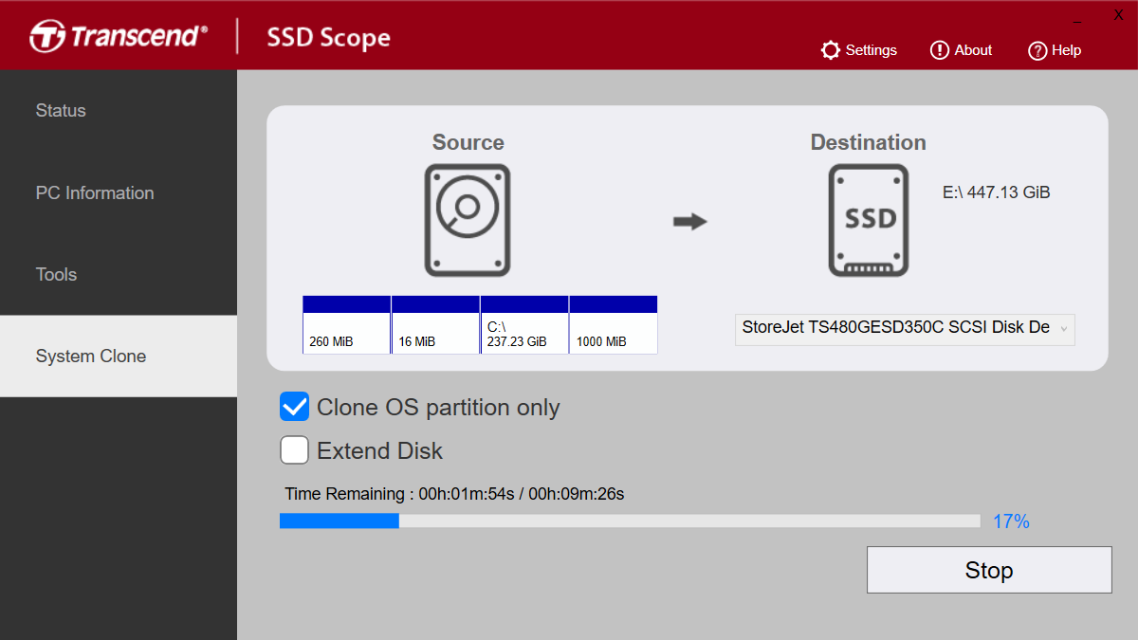Click the Transcend logo
This screenshot has width=1138, height=640.
[x=118, y=37]
